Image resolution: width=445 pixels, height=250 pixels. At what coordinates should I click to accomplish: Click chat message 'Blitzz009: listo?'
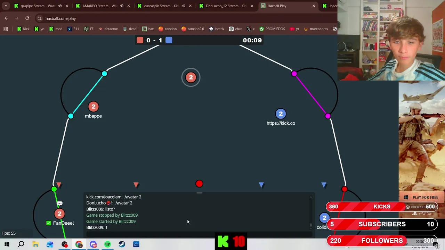point(100,209)
